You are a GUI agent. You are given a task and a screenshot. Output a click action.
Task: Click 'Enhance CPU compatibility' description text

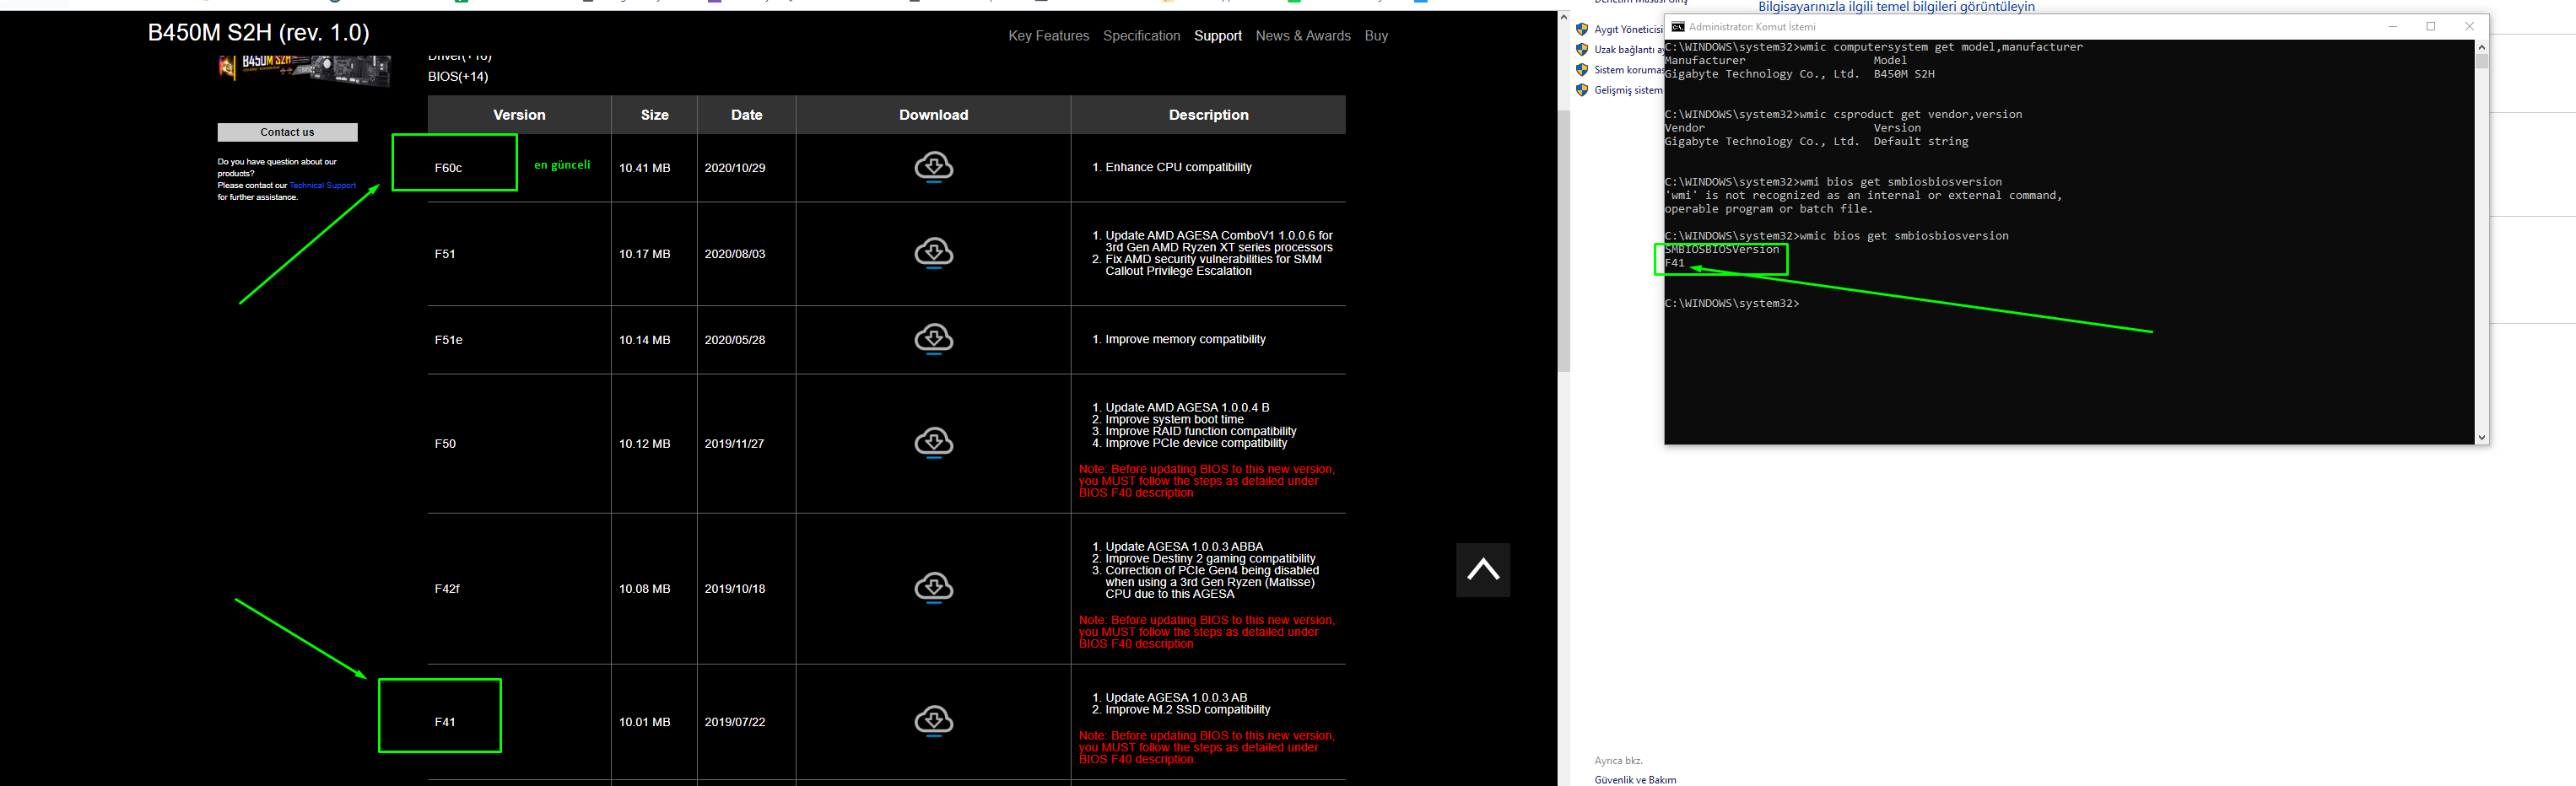tap(1178, 167)
